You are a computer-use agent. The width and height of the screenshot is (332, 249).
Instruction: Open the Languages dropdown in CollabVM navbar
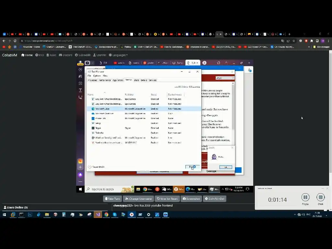(x=118, y=55)
